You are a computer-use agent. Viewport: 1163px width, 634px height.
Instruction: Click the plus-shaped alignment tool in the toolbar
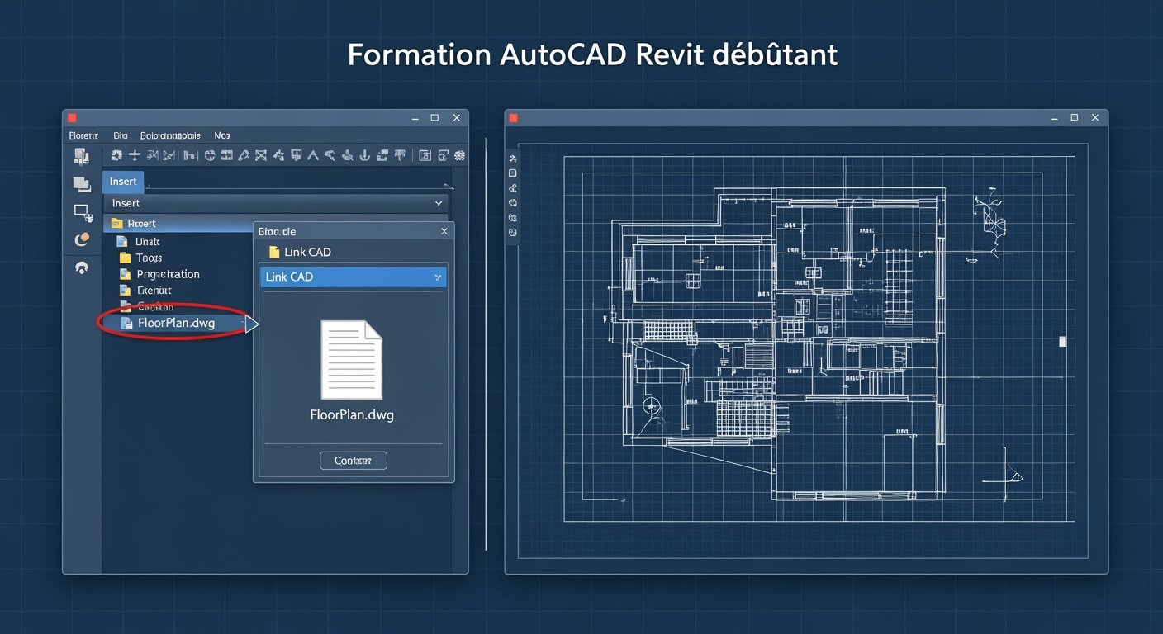(x=135, y=155)
